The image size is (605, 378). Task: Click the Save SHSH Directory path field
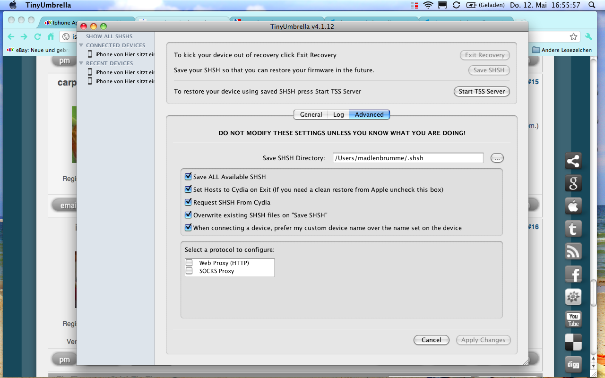click(x=407, y=158)
